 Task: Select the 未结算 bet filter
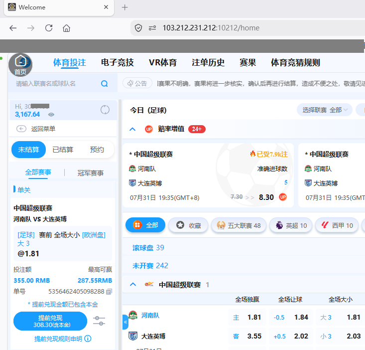click(x=28, y=150)
